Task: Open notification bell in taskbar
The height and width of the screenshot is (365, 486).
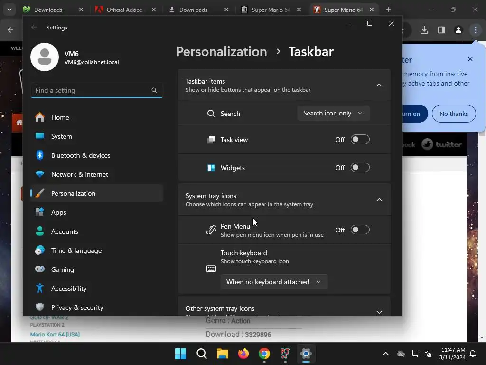Action: coord(473,354)
